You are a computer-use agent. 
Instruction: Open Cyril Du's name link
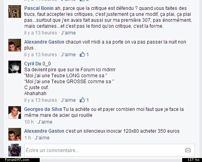[x=33, y=64]
